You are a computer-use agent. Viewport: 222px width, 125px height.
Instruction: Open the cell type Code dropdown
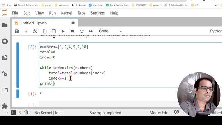[x=110, y=31]
